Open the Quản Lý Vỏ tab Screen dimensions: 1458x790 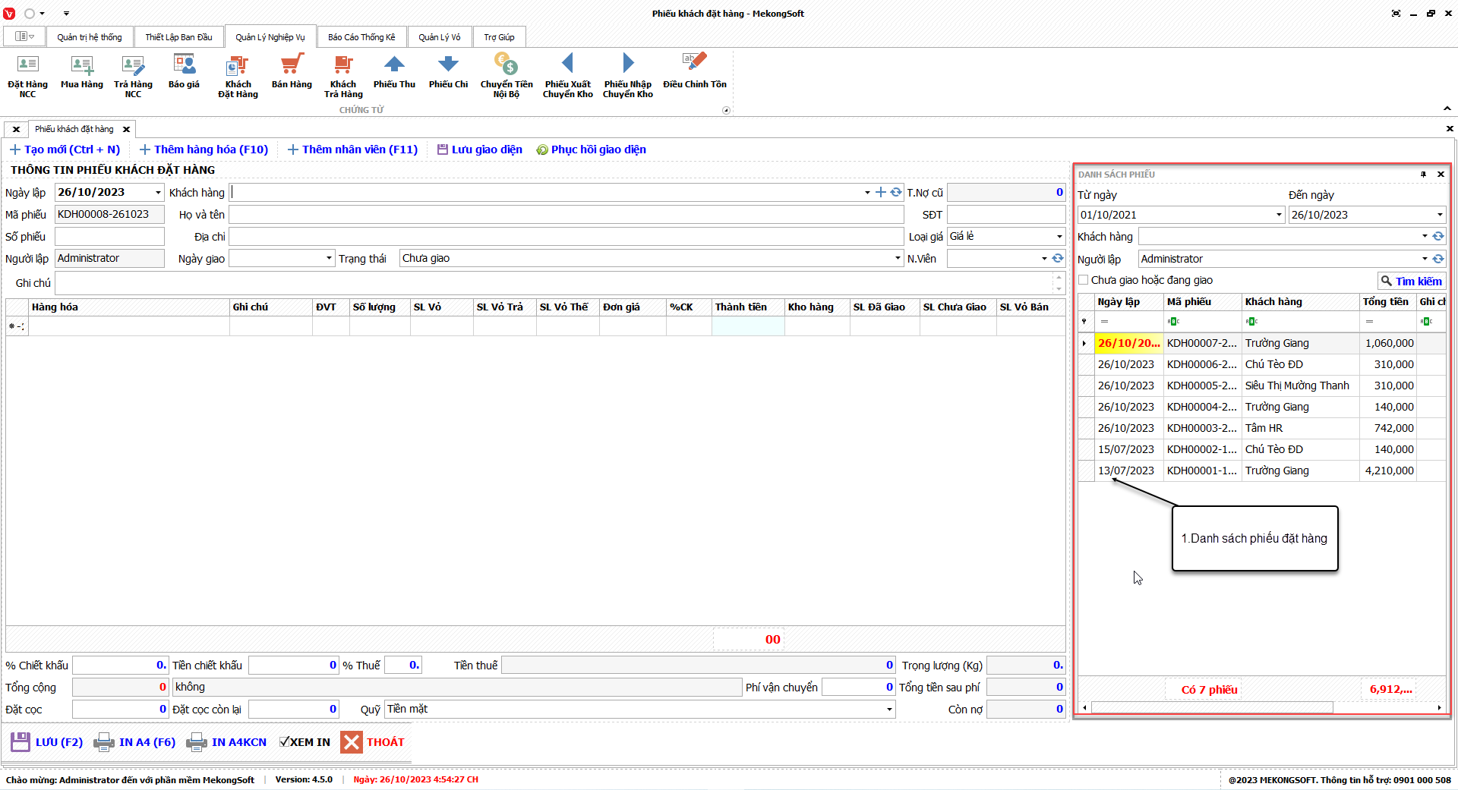(x=439, y=37)
